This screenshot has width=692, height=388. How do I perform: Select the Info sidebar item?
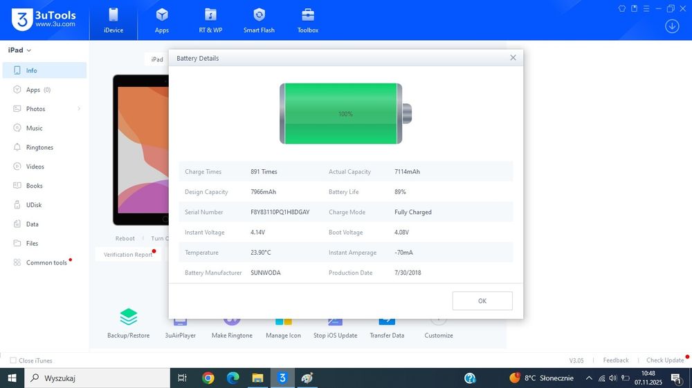[x=32, y=70]
